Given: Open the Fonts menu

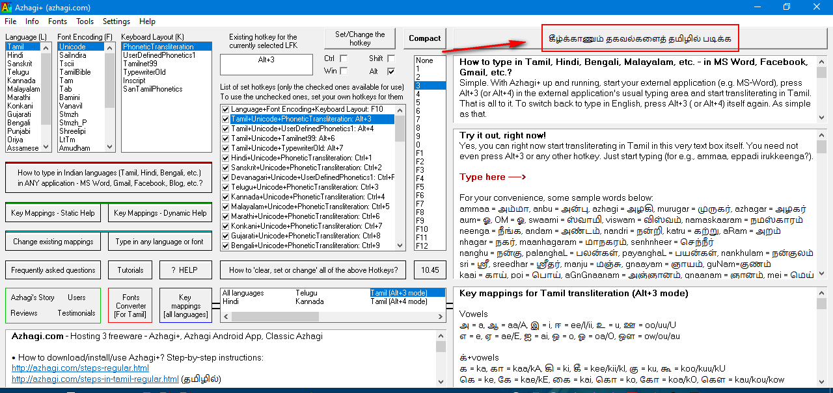Looking at the screenshot, I should 57,21.
